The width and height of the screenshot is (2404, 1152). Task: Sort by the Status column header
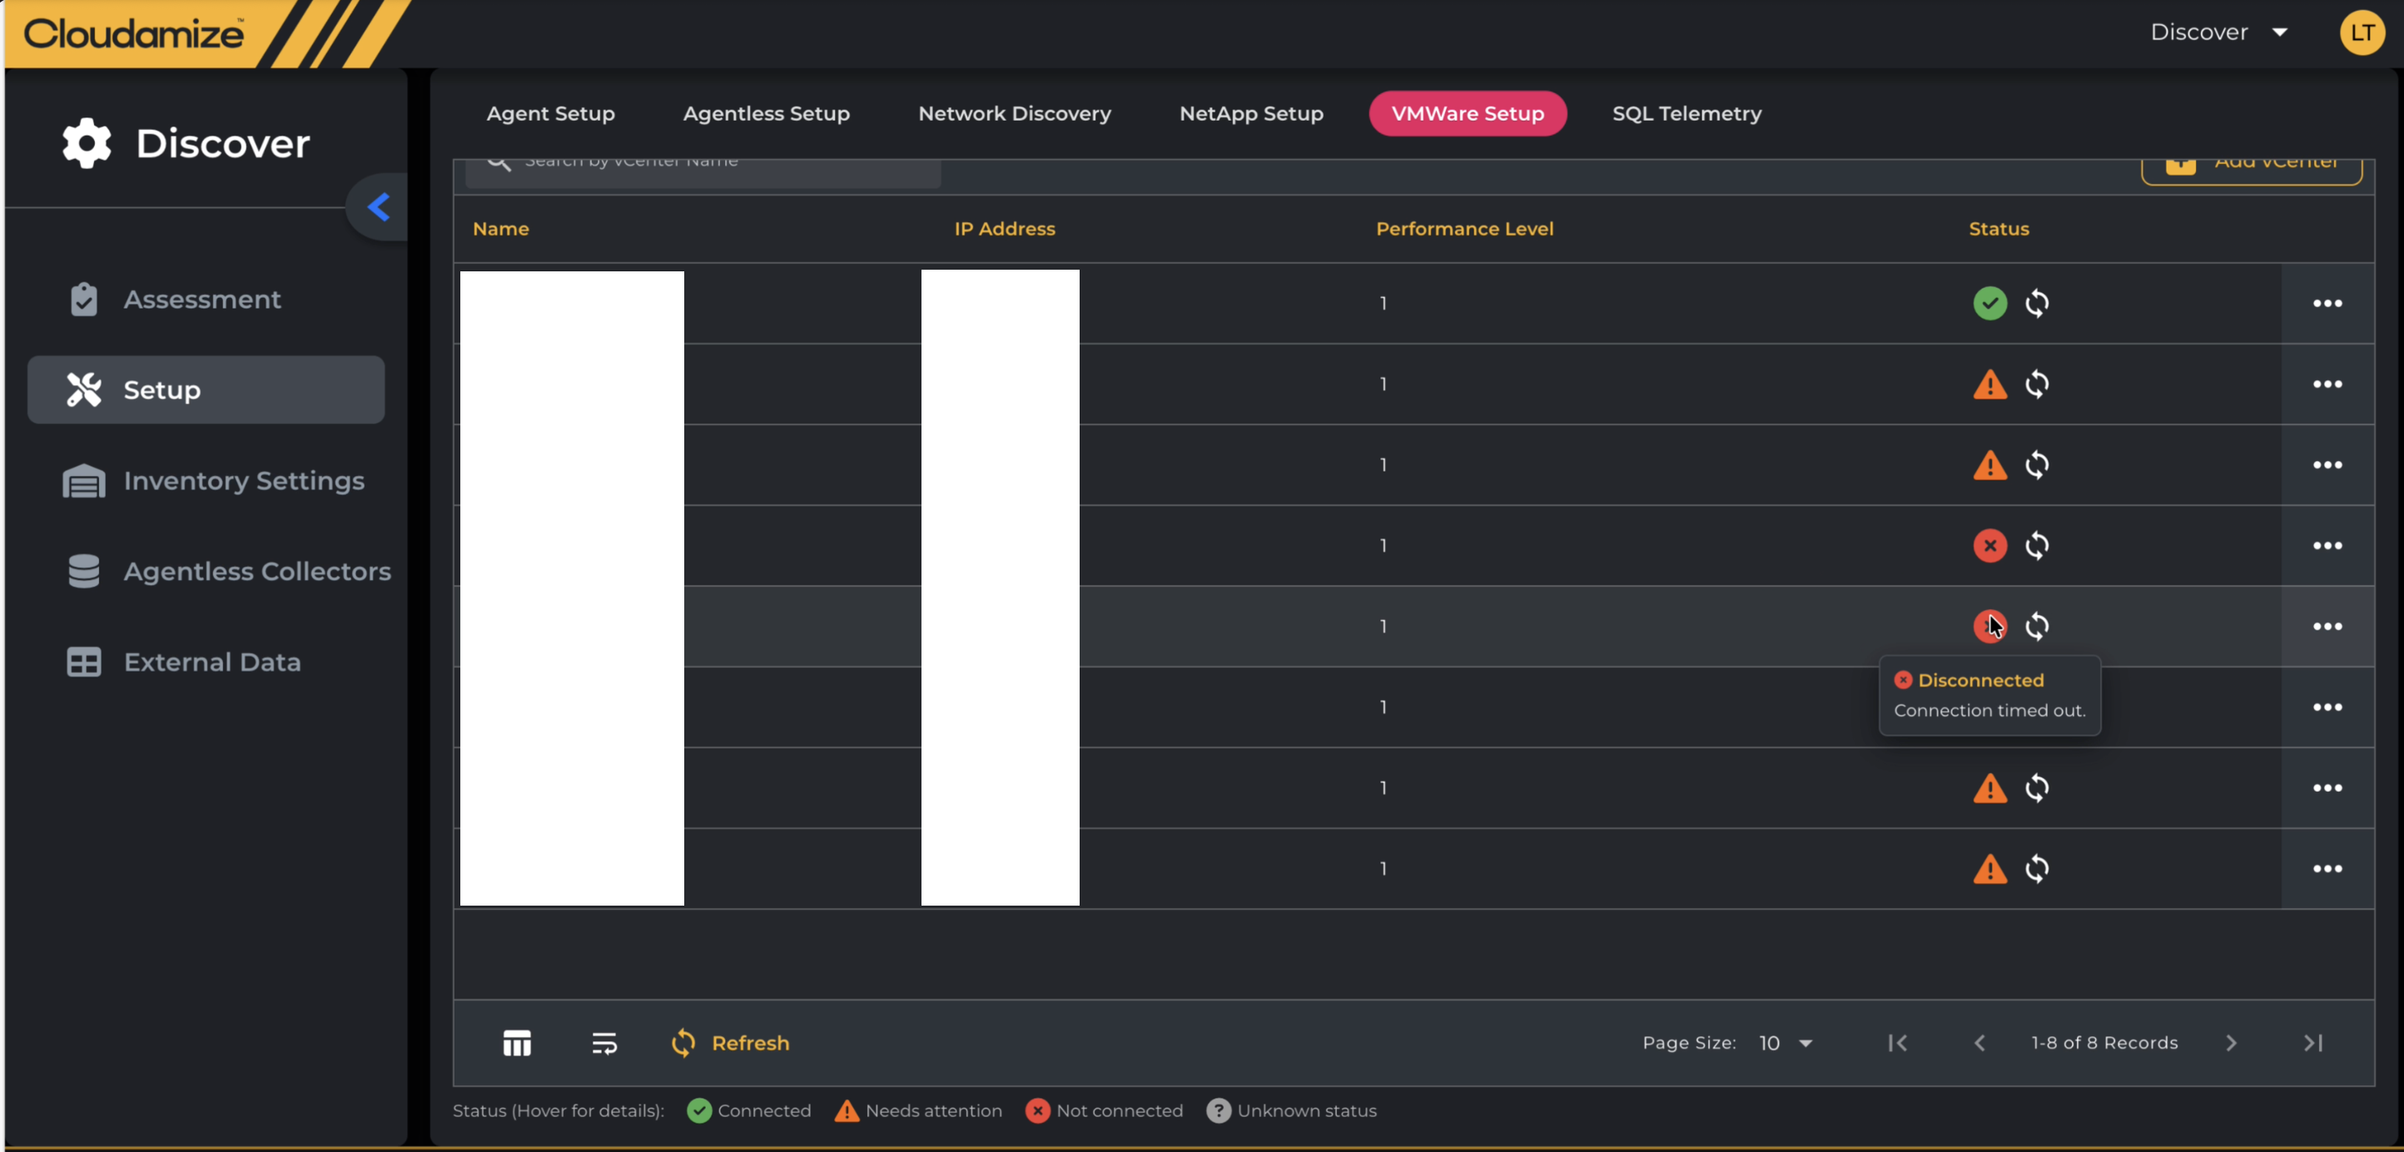tap(1999, 229)
